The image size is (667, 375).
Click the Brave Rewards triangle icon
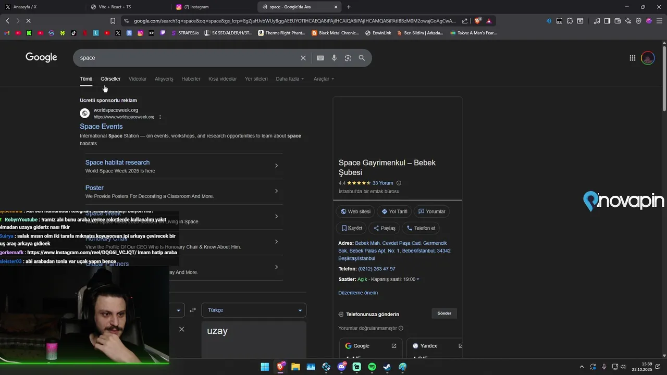click(489, 21)
